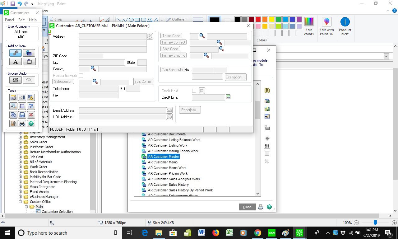Image resolution: width=398 pixels, height=239 pixels.
Task: Open the Panel menu in Customizer
Action: click(9, 20)
